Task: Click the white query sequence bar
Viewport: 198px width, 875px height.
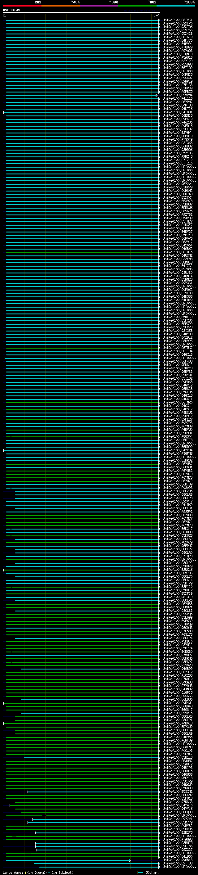Action: point(81,13)
